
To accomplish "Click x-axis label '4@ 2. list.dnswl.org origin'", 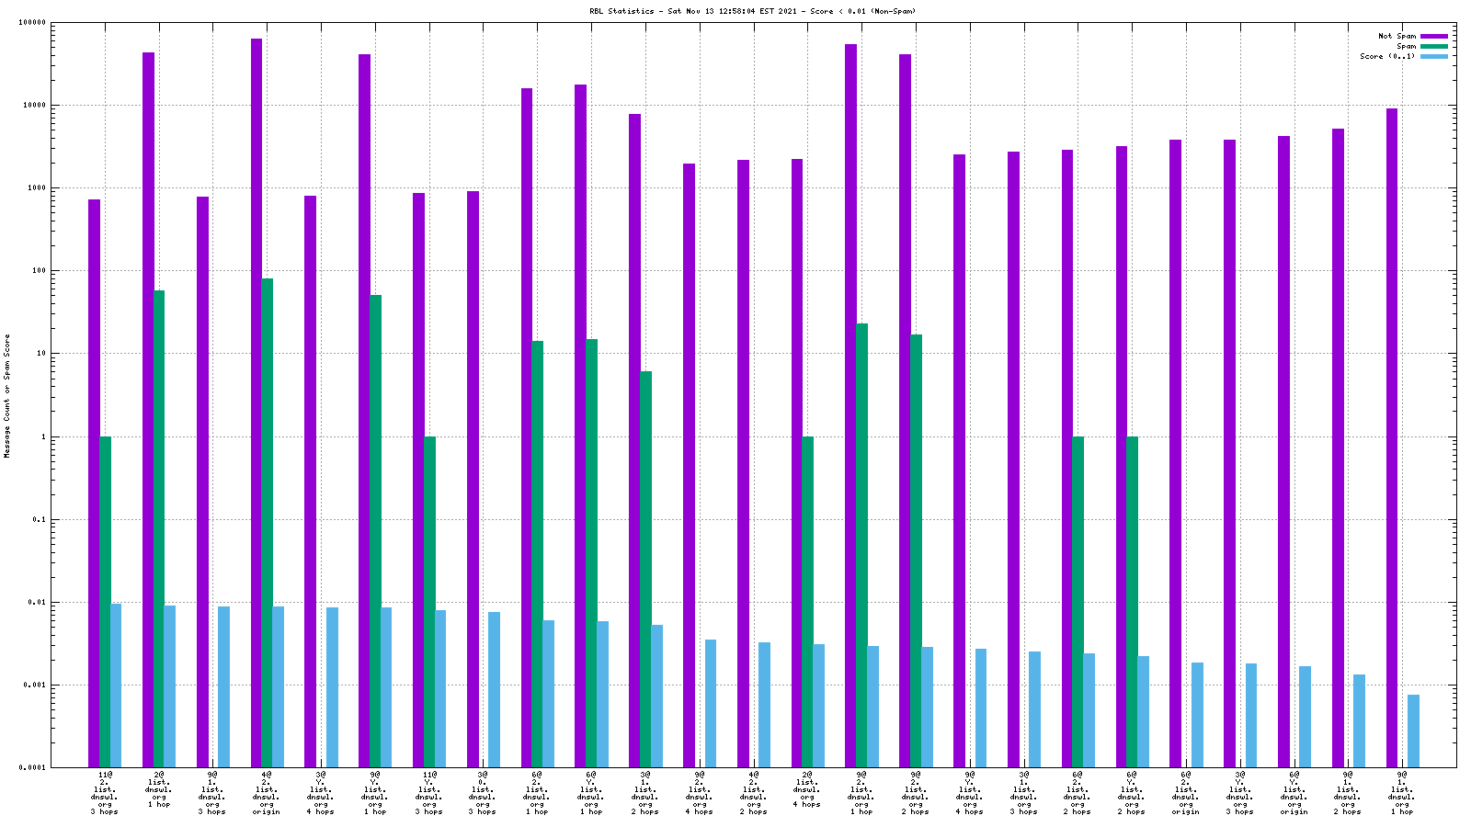I will (267, 793).
